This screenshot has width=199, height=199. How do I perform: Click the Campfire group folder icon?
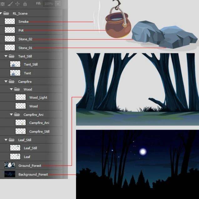[12, 82]
